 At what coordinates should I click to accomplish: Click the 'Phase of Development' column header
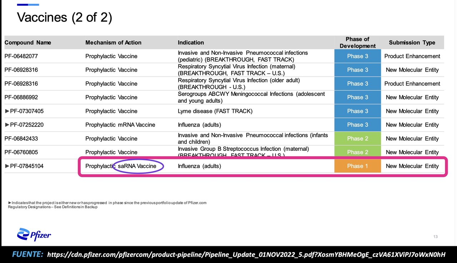pyautogui.click(x=357, y=42)
